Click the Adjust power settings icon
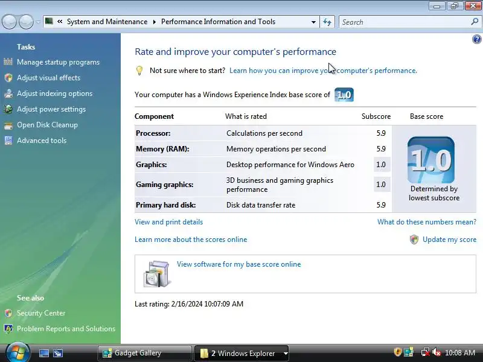The height and width of the screenshot is (362, 483). [x=8, y=109]
